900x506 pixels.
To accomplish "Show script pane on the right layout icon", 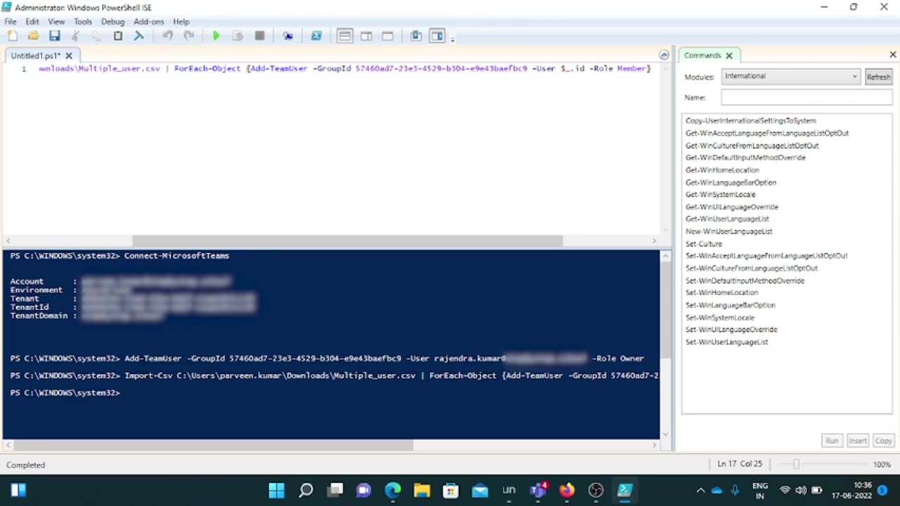I will (366, 36).
